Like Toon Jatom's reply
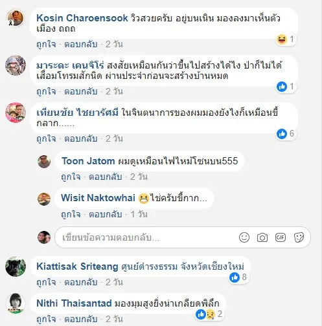 [71, 177]
